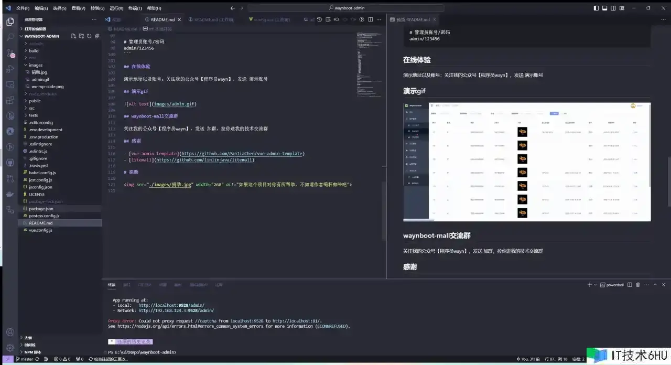Add a new terminal with plus icon
This screenshot has height=365, width=671.
click(x=589, y=285)
